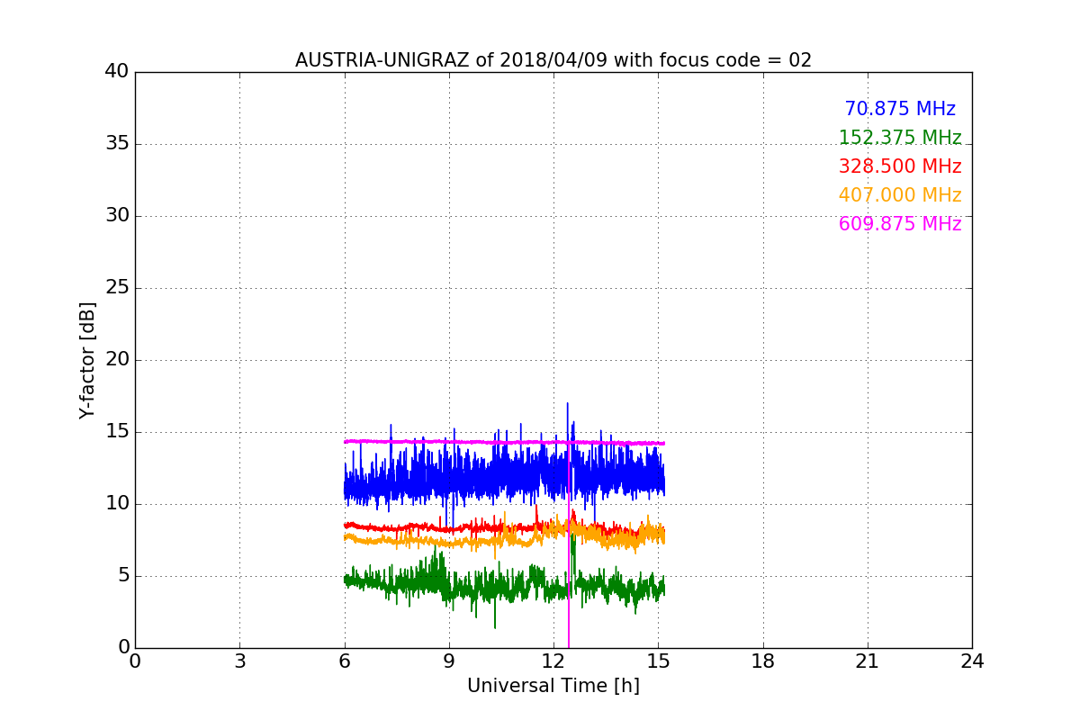Viewport: 1080px width, 720px height.
Task: Select the 70.875 MHz legend label
Action: pyautogui.click(x=900, y=109)
